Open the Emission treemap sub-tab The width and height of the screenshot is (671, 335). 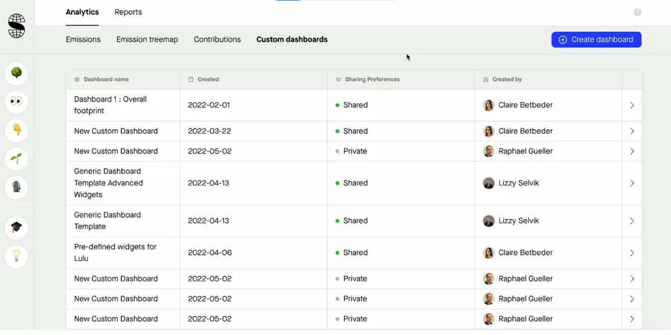tap(147, 40)
